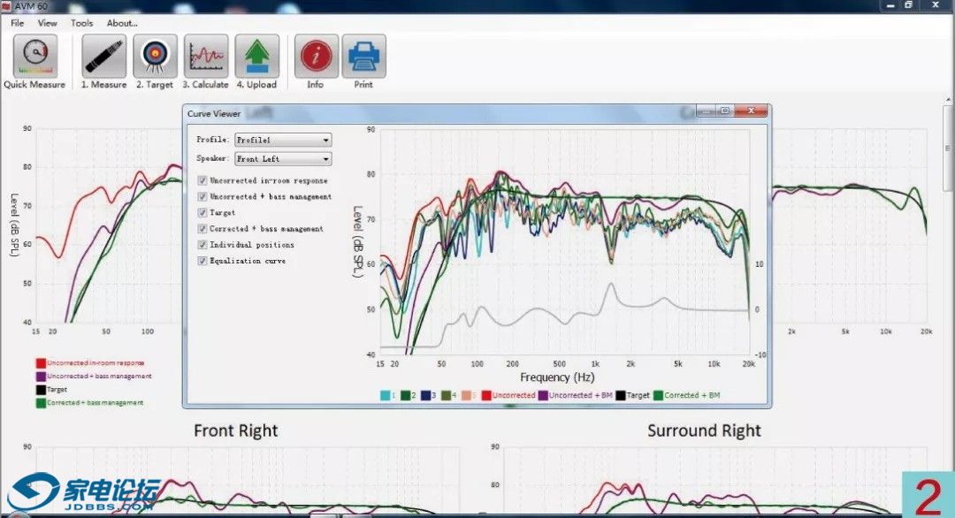The image size is (955, 518).
Task: Close the AVM 60 main window
Action: coord(936,5)
